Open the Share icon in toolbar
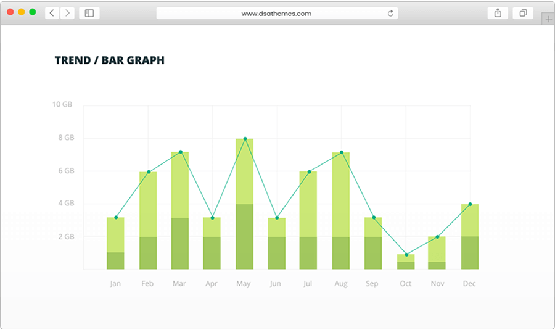This screenshot has height=330, width=555. click(x=498, y=13)
